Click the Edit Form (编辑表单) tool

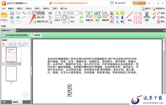point(105,16)
